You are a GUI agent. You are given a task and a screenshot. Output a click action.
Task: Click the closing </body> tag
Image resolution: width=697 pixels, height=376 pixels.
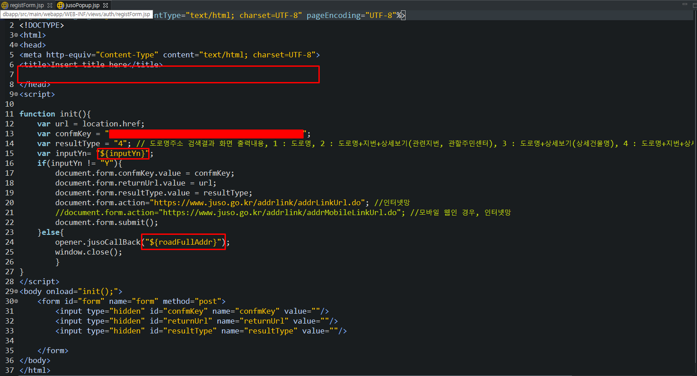(x=35, y=360)
